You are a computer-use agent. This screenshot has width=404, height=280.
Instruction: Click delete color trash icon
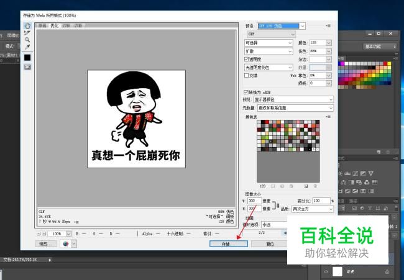[315, 186]
